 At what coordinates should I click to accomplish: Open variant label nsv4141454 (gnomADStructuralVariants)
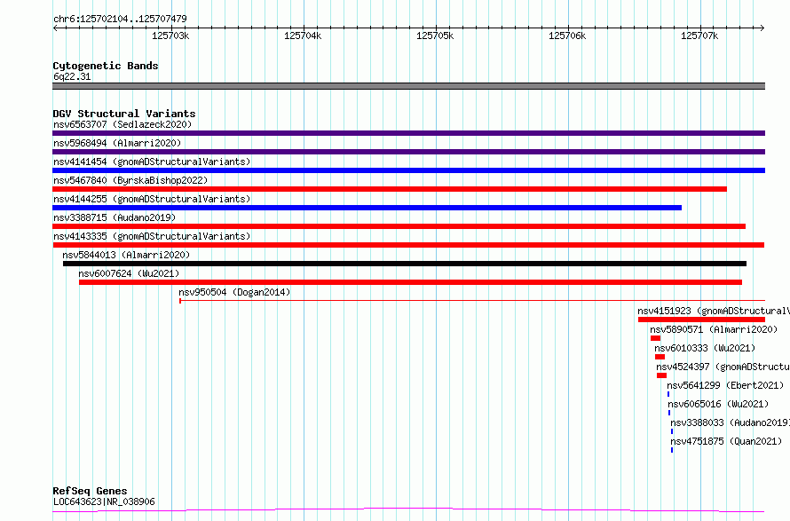coord(152,162)
